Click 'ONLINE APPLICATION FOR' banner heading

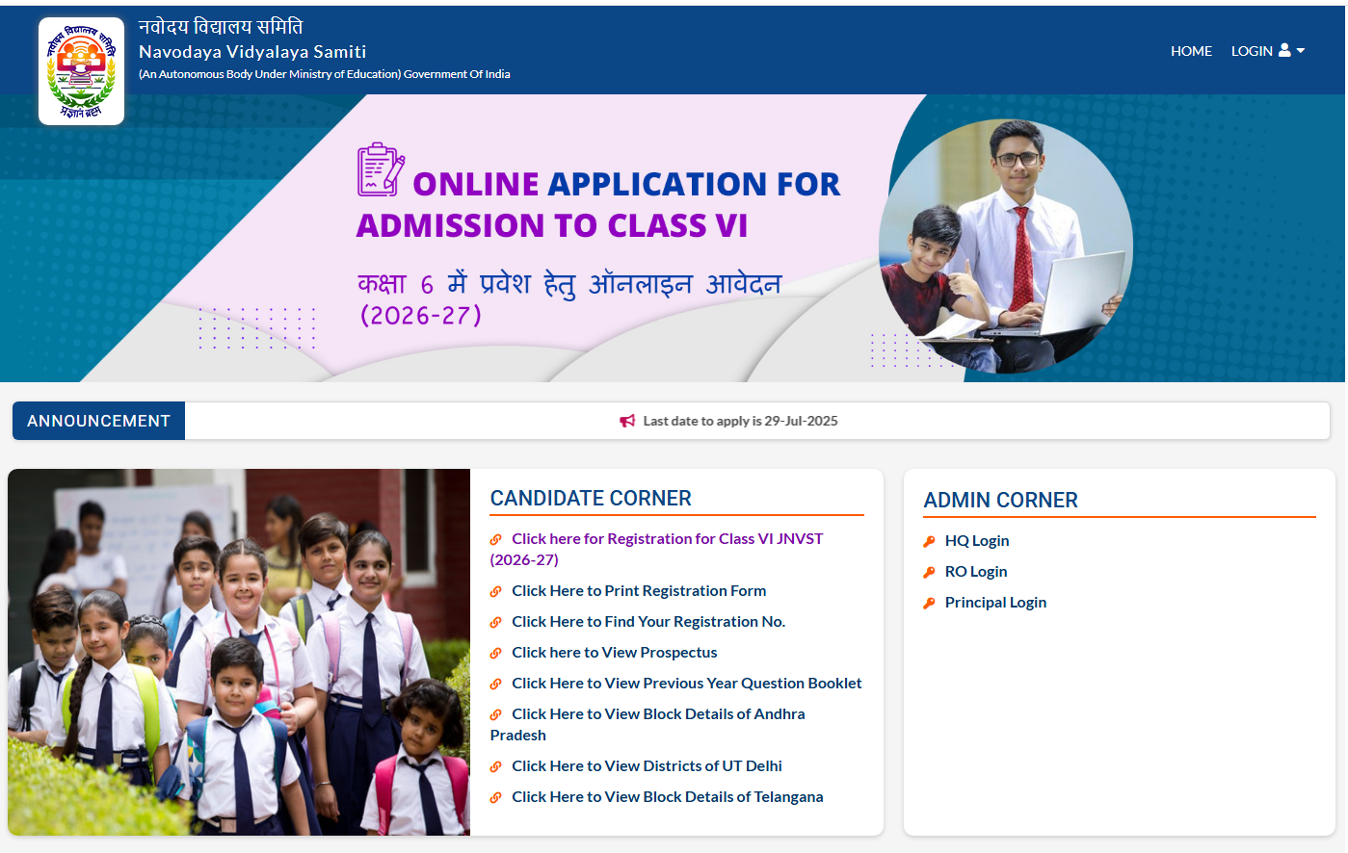click(x=626, y=184)
